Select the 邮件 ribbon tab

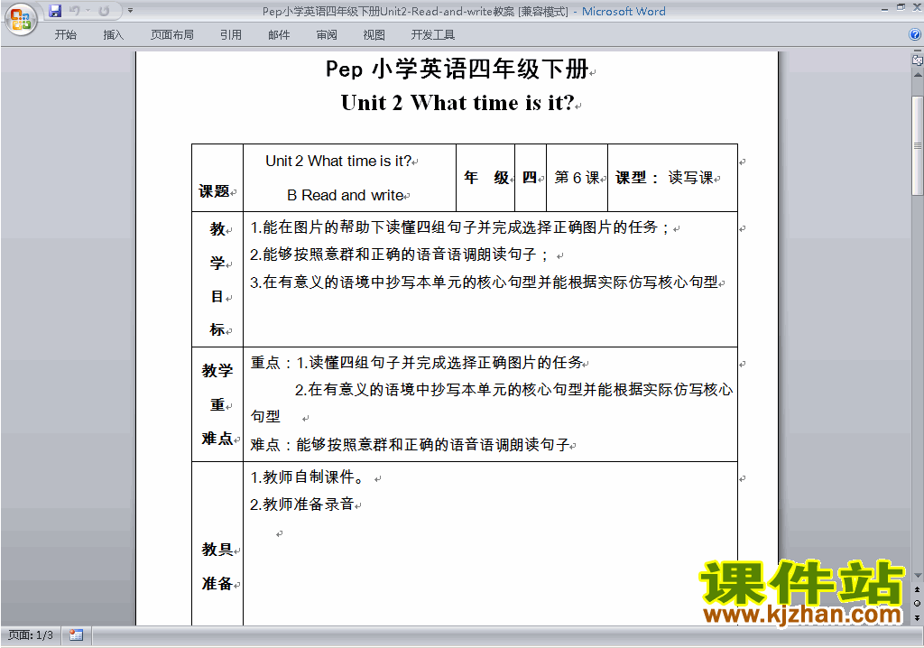[279, 35]
